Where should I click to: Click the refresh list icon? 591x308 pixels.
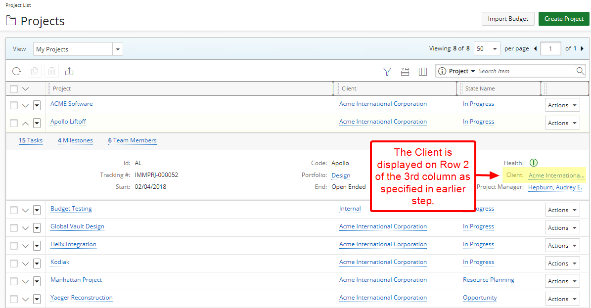point(17,72)
